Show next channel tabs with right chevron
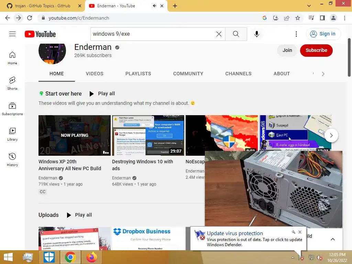Viewport: 352px width, 264px height. (x=323, y=74)
